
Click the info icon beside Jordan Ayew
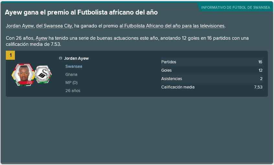click(x=61, y=58)
